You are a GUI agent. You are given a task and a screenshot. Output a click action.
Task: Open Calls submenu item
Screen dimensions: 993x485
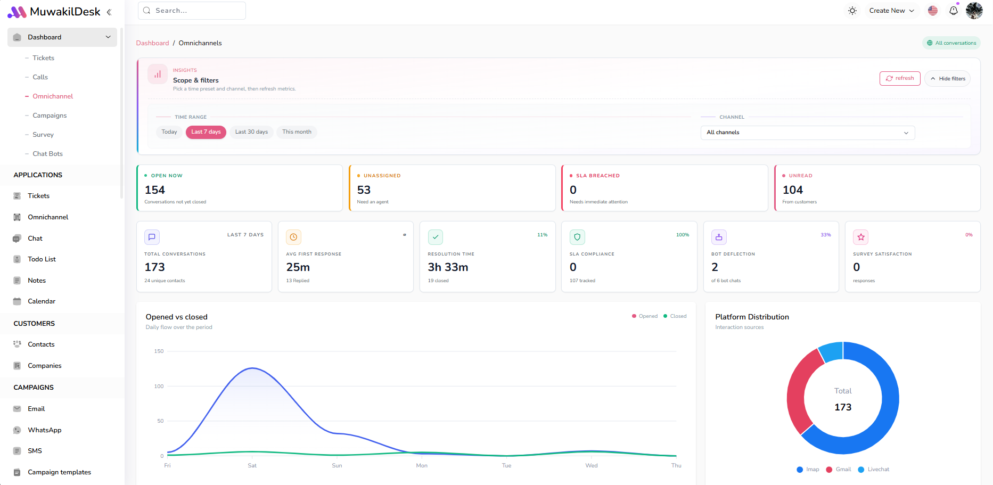[x=40, y=77]
